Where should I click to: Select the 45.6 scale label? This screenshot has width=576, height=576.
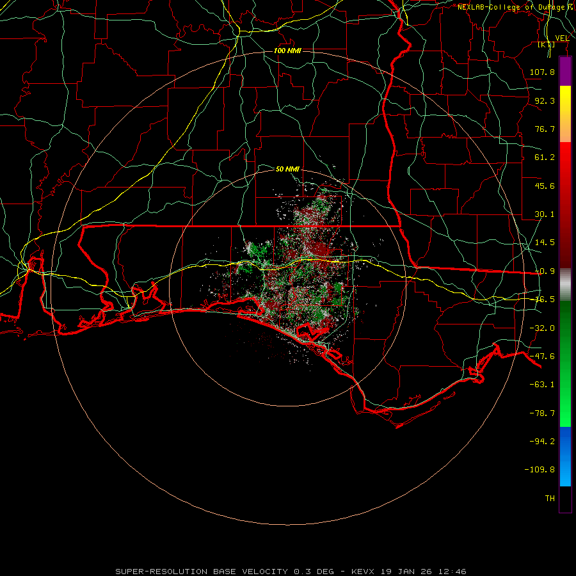click(x=545, y=186)
